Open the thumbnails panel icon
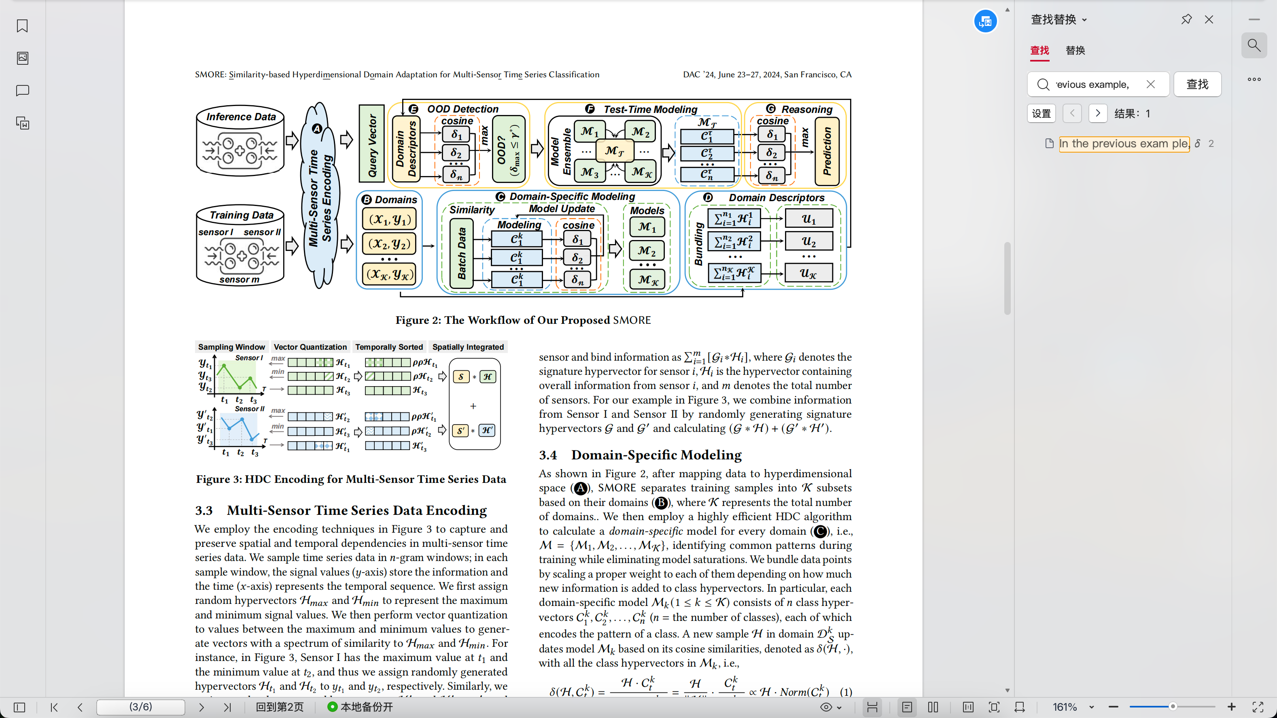 tap(22, 58)
